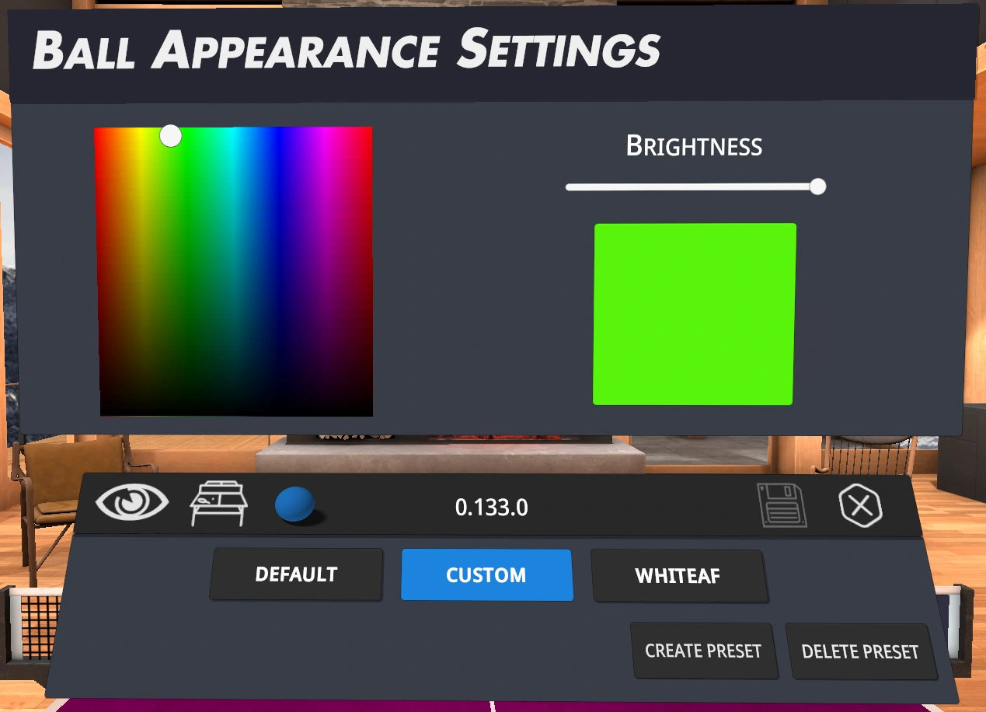The image size is (986, 712).
Task: Click the white color picker cursor handle
Action: pos(171,136)
